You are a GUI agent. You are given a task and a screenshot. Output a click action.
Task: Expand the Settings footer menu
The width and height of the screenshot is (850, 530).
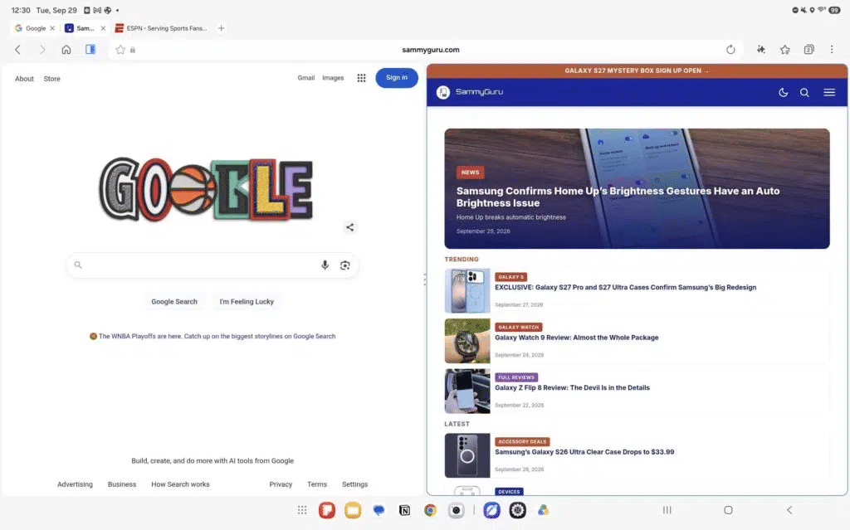[x=354, y=484]
